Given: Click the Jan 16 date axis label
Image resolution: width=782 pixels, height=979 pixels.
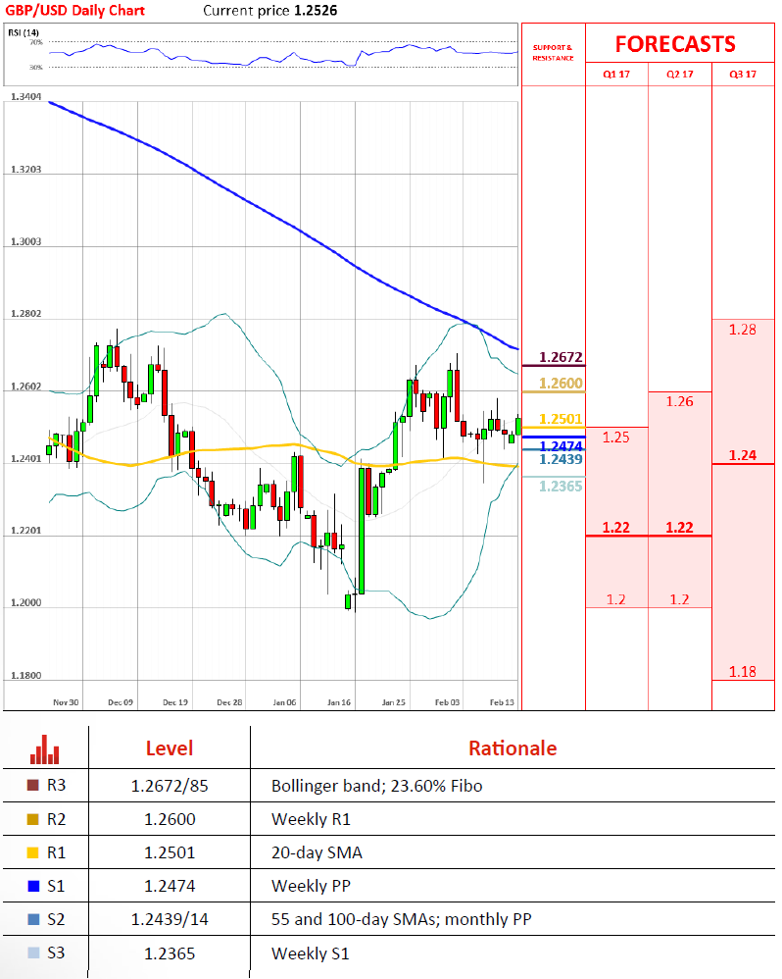Looking at the screenshot, I should (x=339, y=702).
